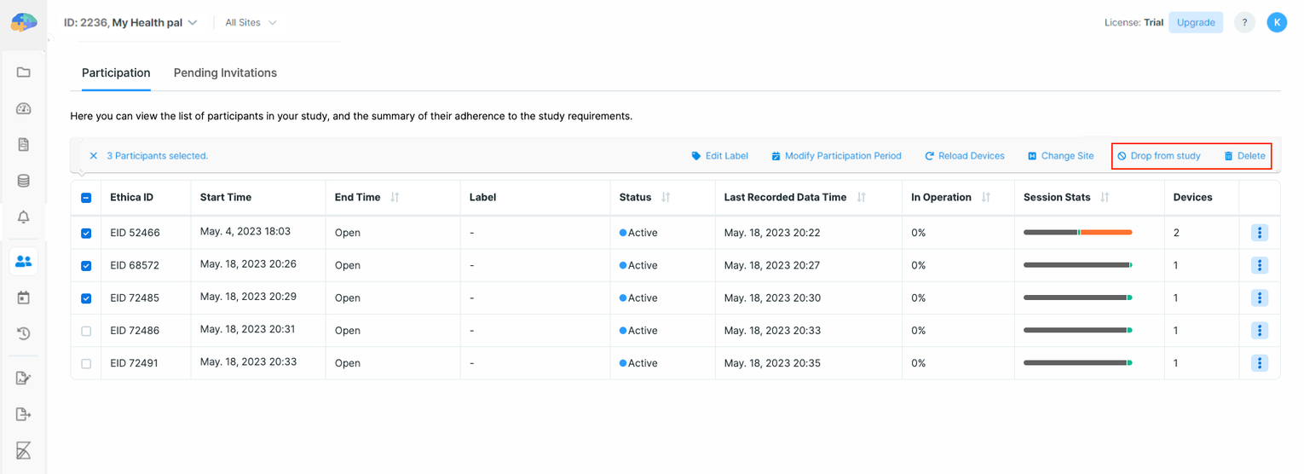Select the EID 72486 row checkbox

(86, 331)
